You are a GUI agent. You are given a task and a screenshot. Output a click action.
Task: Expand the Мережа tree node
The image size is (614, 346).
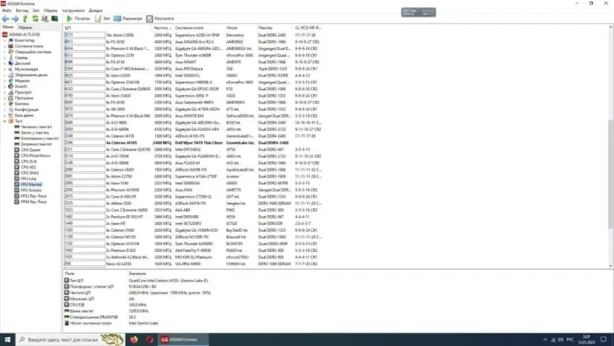(4, 81)
